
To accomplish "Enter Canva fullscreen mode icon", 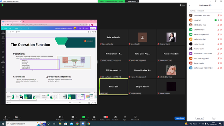I will [92, 103].
